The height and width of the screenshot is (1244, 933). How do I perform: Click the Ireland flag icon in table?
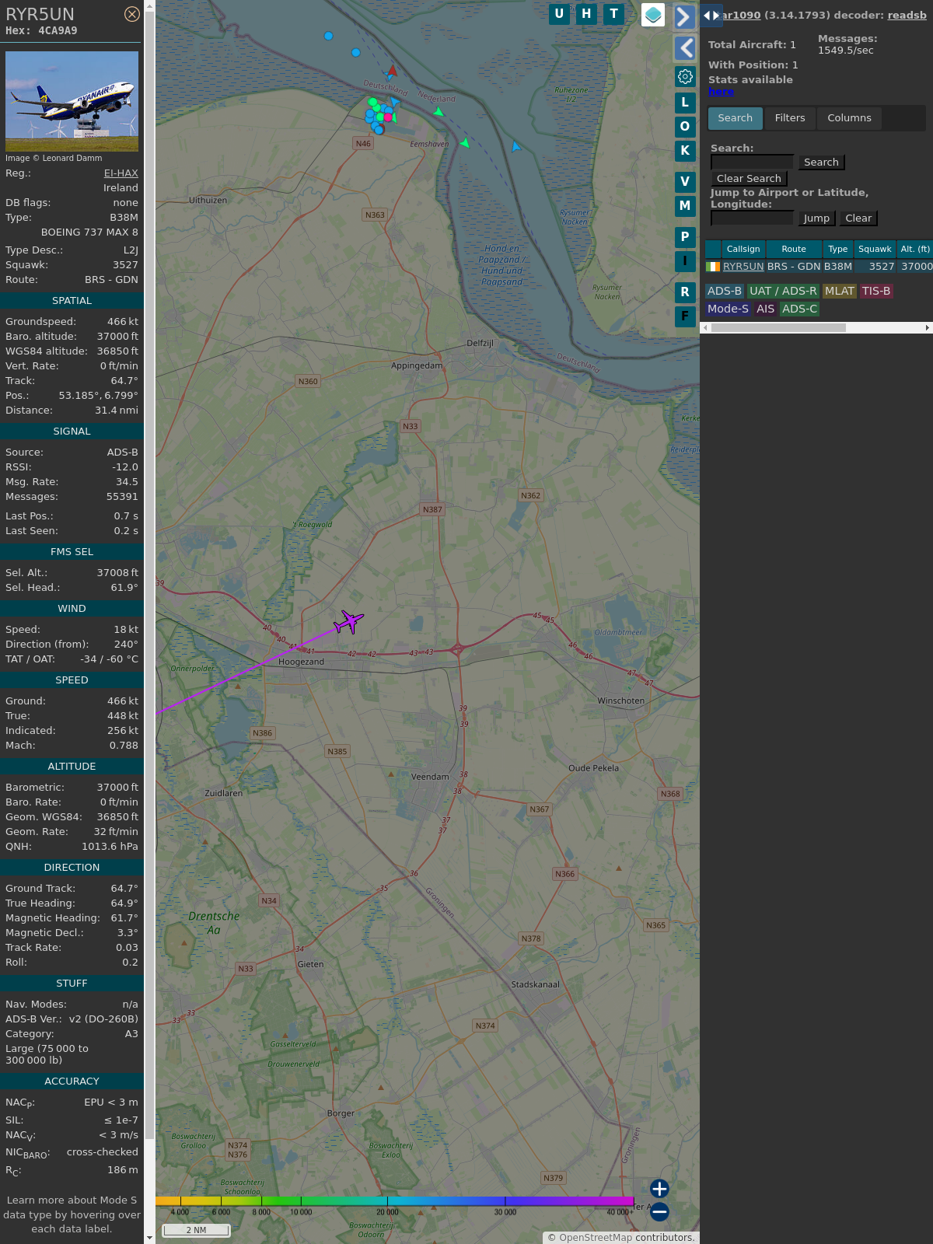pos(713,267)
